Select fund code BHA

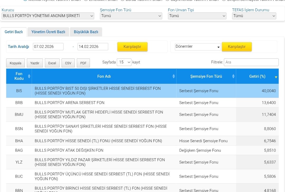[x=19, y=141]
